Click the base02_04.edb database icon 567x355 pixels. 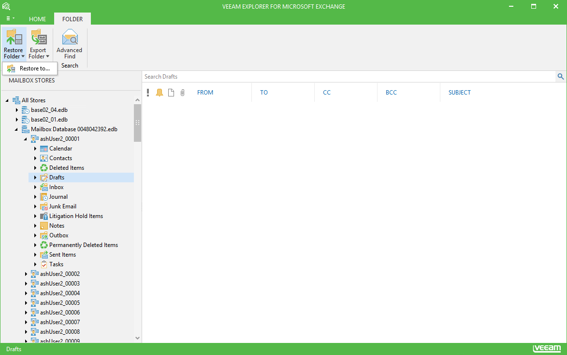coord(25,110)
